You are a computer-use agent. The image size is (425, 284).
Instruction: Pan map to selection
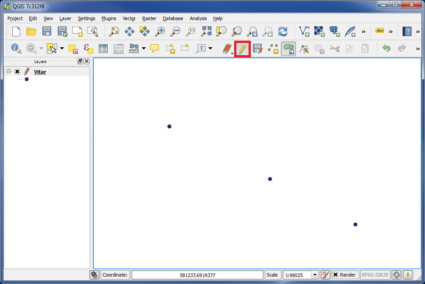click(x=145, y=32)
